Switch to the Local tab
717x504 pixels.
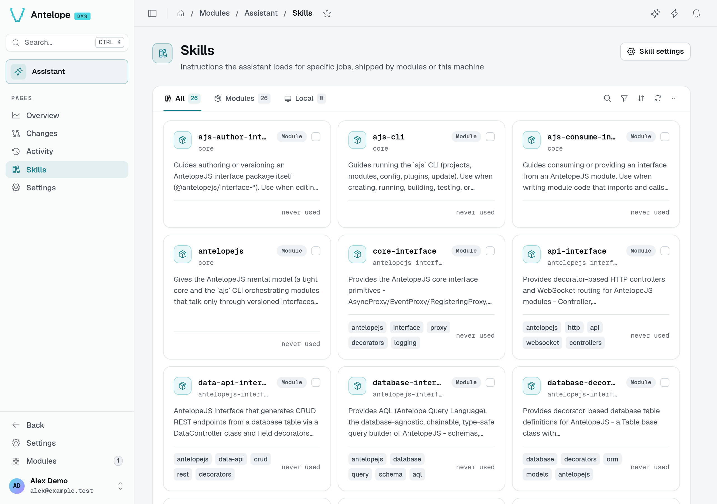pyautogui.click(x=305, y=98)
